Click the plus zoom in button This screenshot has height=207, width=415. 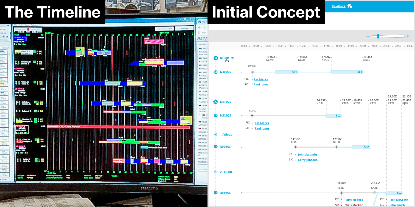tap(408, 36)
